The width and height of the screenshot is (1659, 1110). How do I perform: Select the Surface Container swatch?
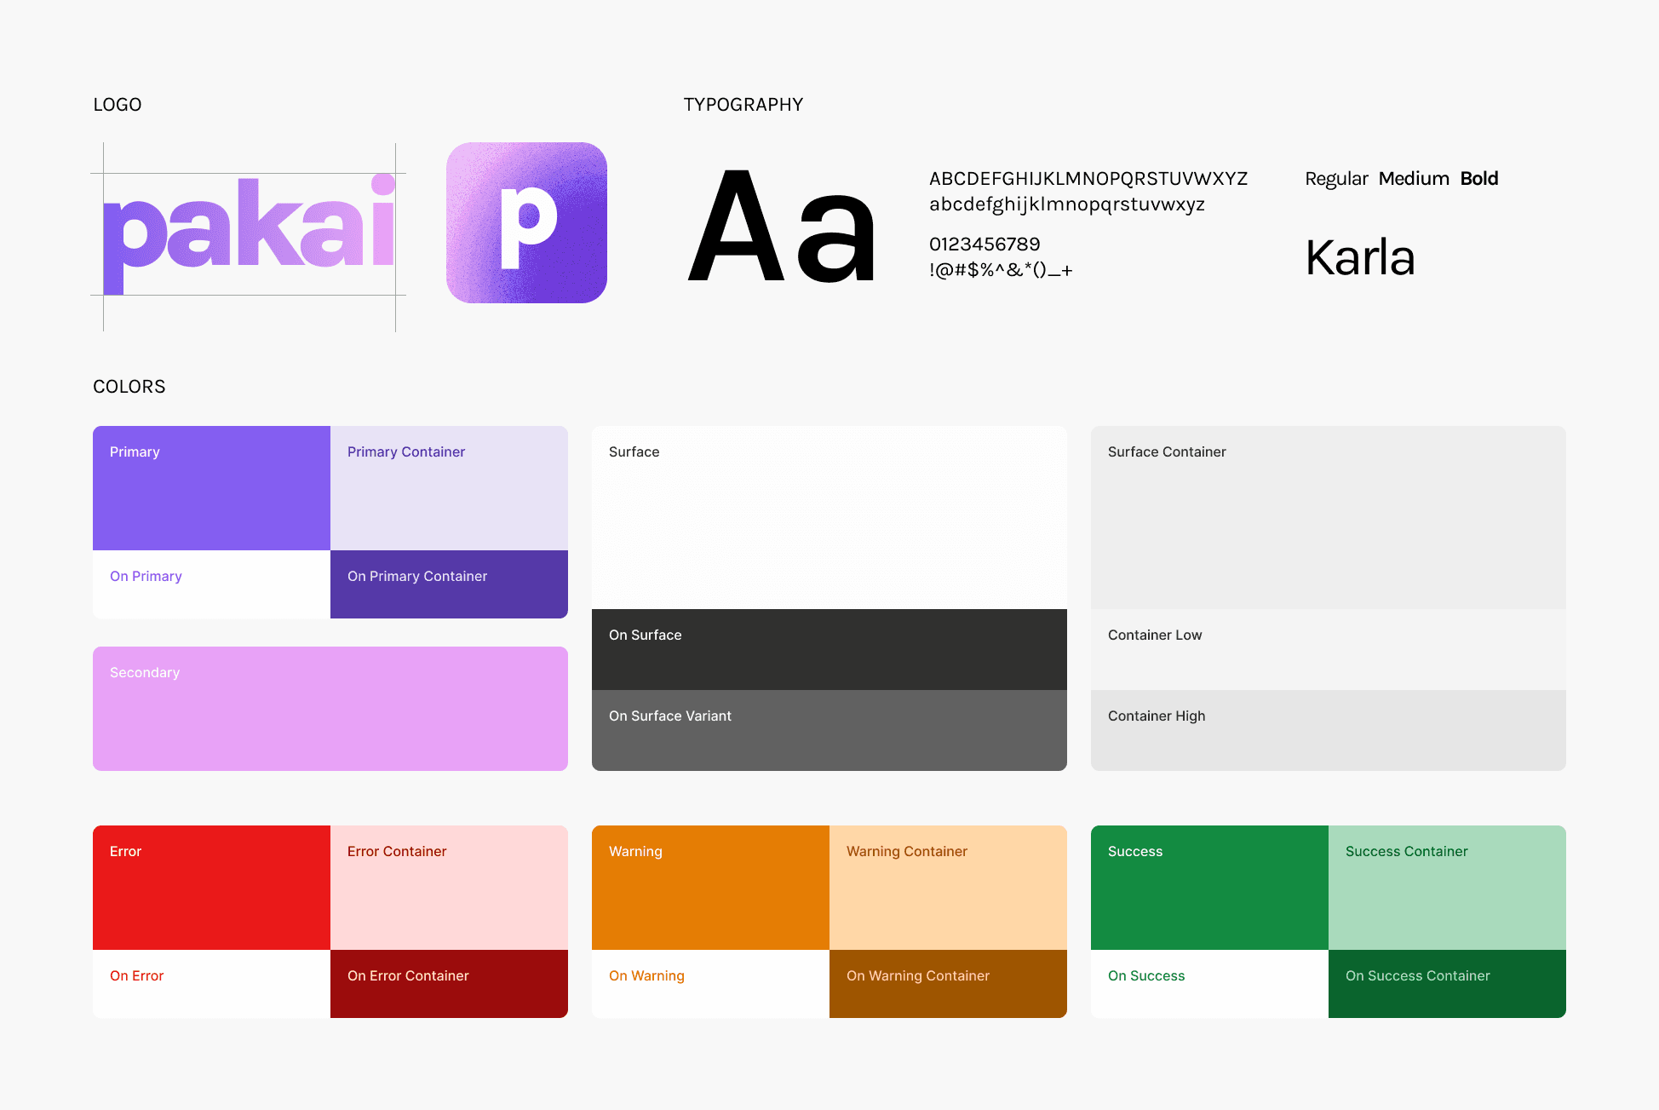coord(1328,517)
